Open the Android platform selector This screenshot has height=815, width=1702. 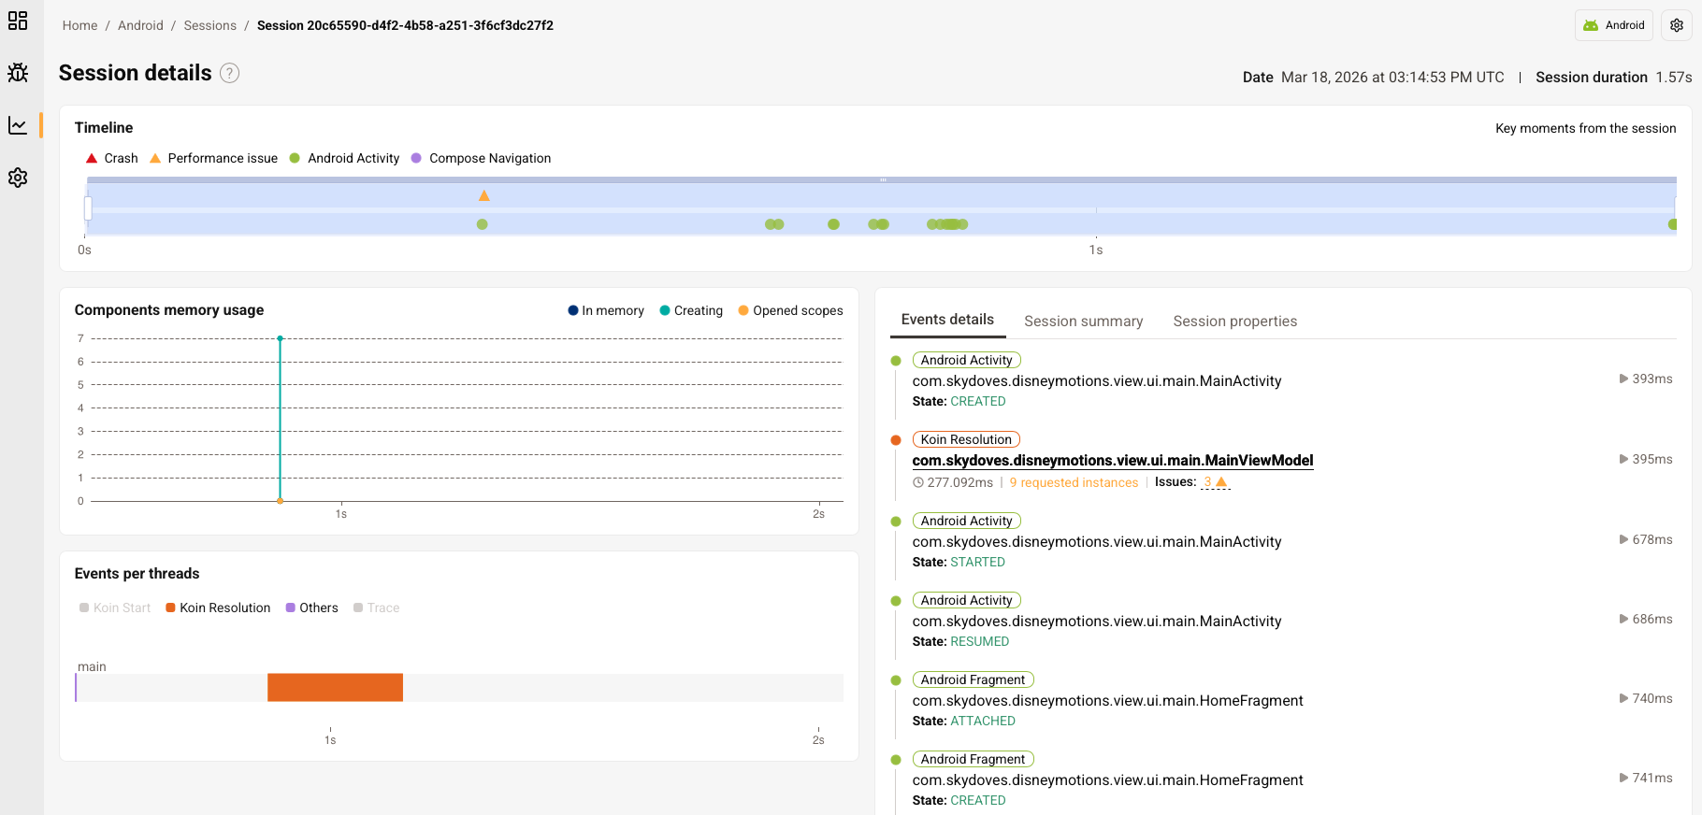tap(1613, 25)
